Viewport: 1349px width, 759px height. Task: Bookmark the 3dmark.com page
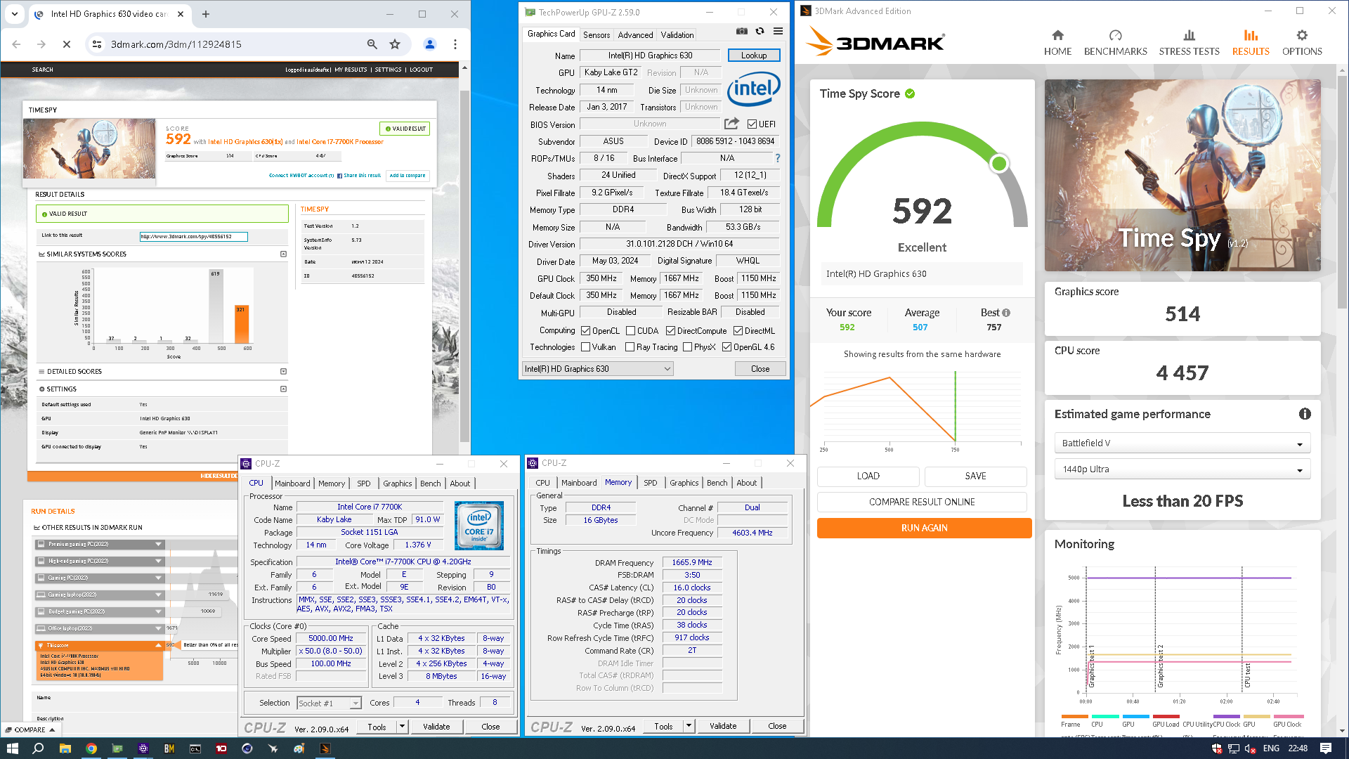pos(395,44)
